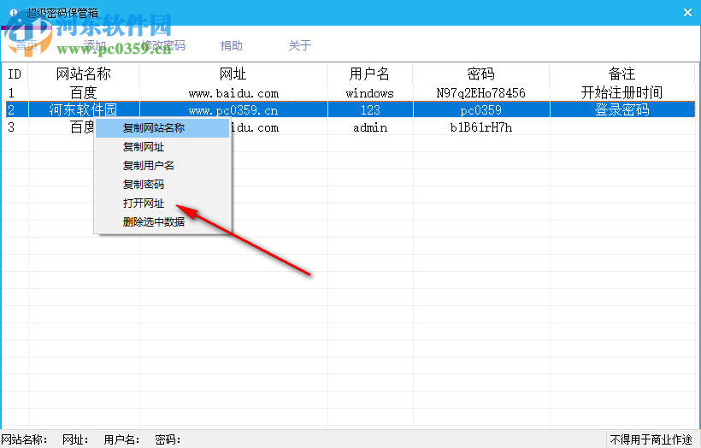Open the 添加 menu item
701x448 pixels.
pos(95,45)
